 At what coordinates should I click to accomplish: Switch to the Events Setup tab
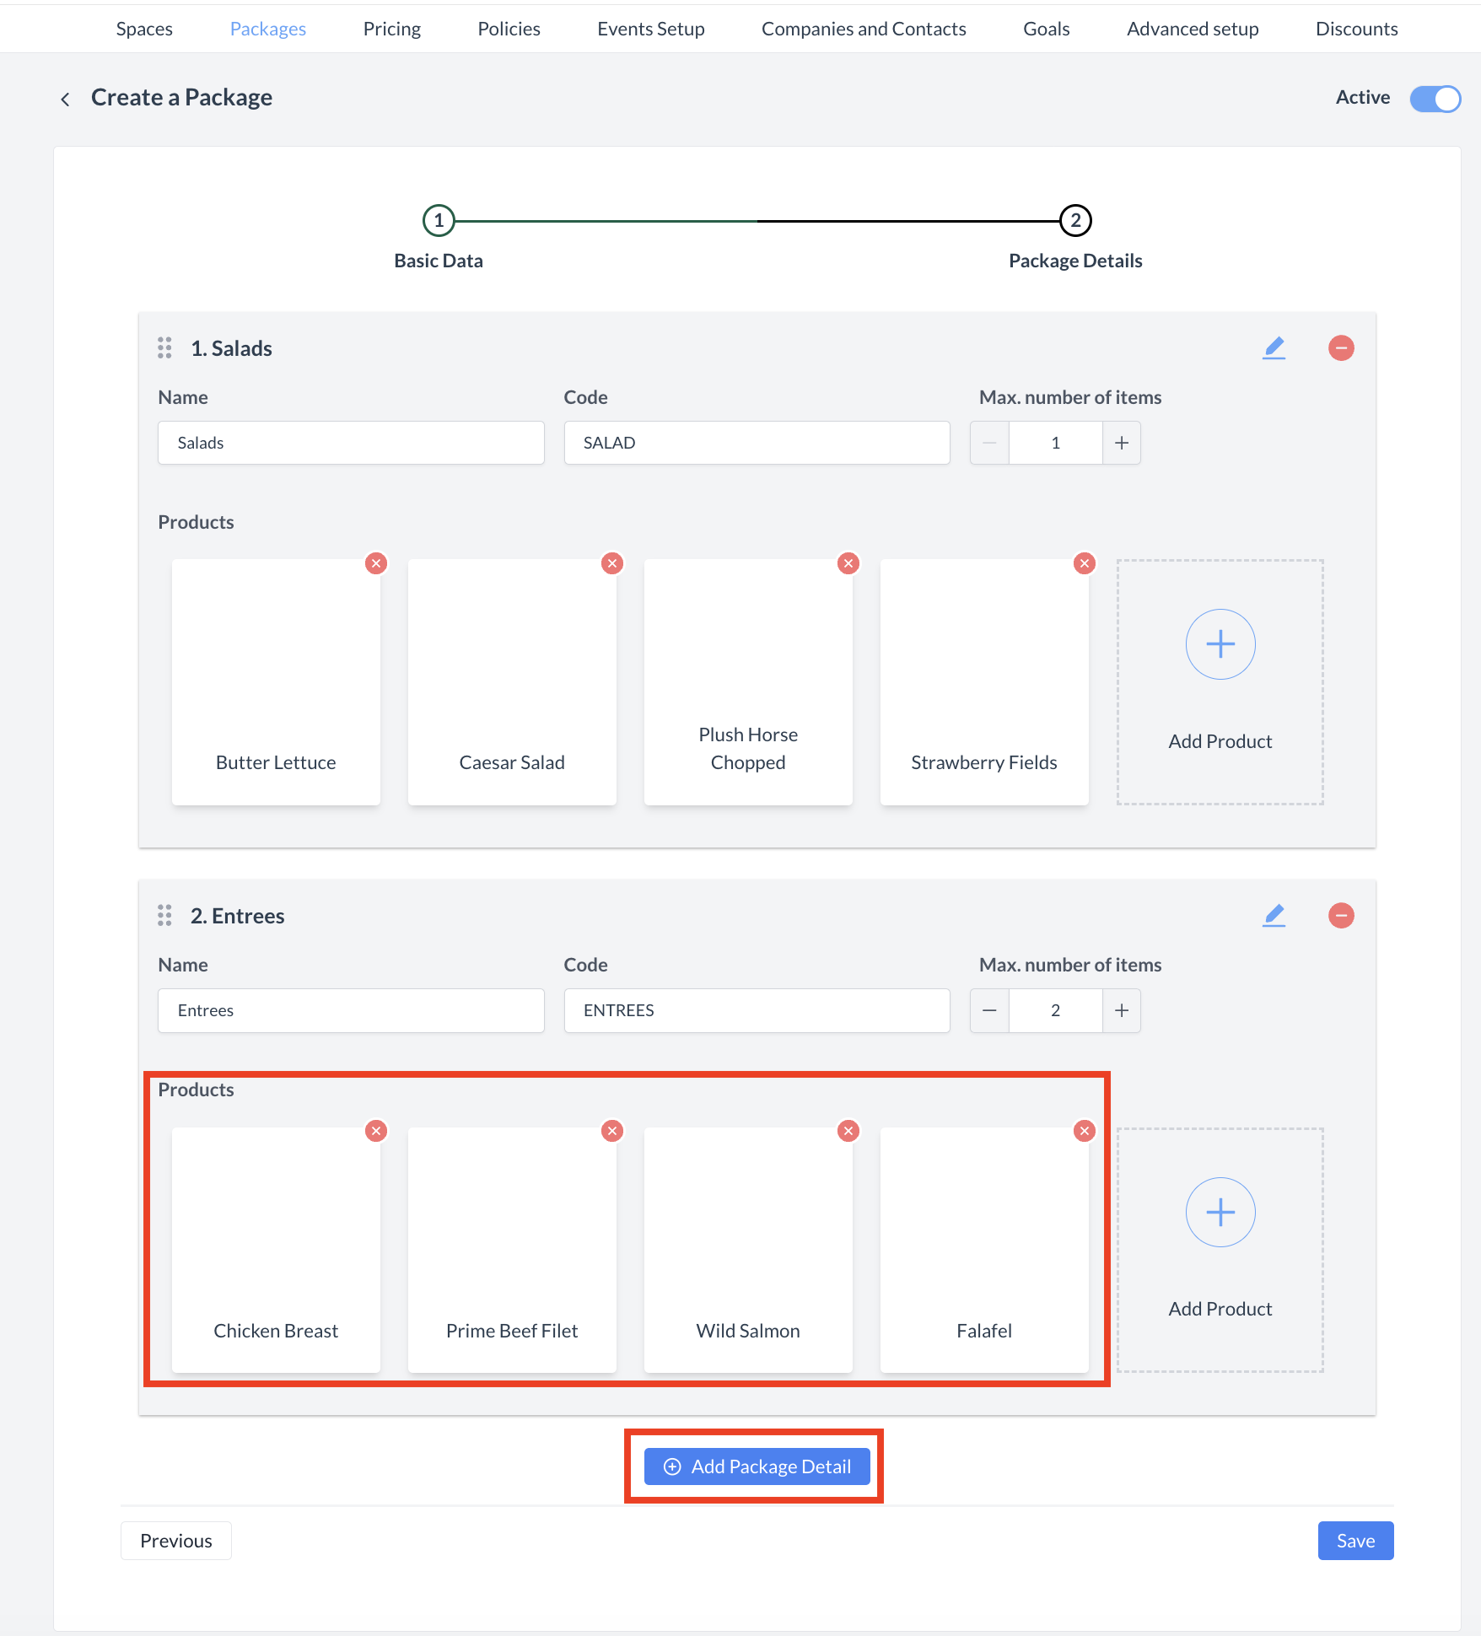(650, 29)
